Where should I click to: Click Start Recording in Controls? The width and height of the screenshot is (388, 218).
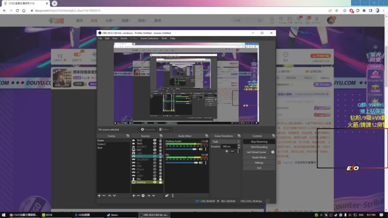tap(259, 147)
